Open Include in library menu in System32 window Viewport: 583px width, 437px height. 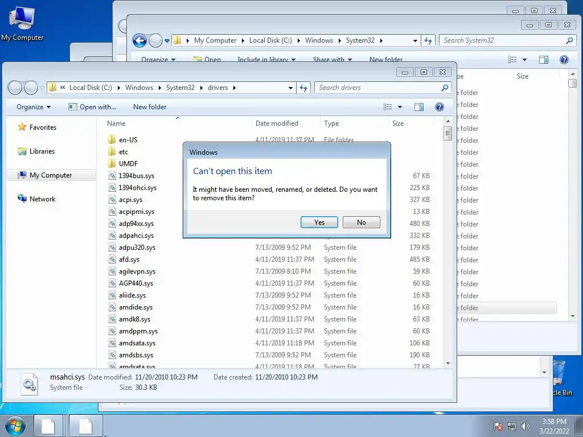pos(266,59)
